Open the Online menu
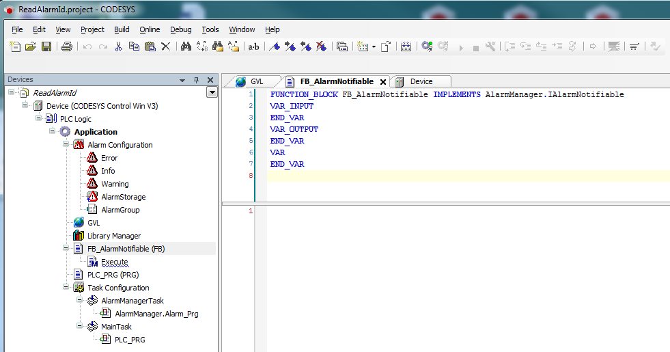Image resolution: width=670 pixels, height=352 pixels. point(150,29)
